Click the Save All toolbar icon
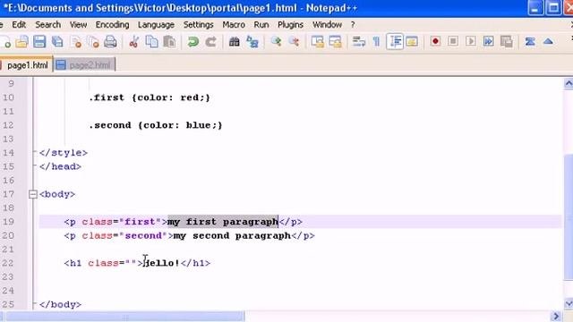This screenshot has width=573, height=322. point(57,42)
